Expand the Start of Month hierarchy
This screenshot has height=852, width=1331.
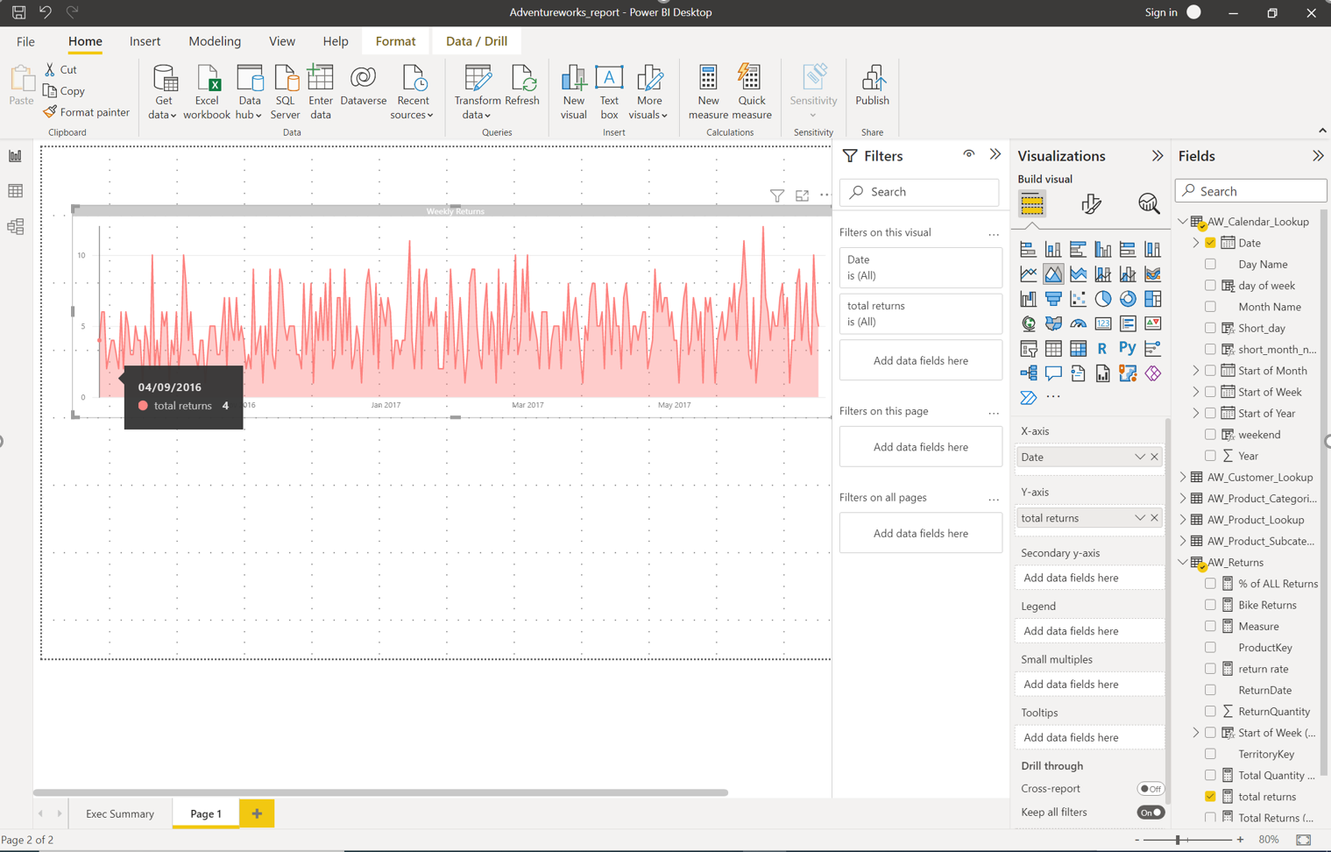coord(1196,371)
